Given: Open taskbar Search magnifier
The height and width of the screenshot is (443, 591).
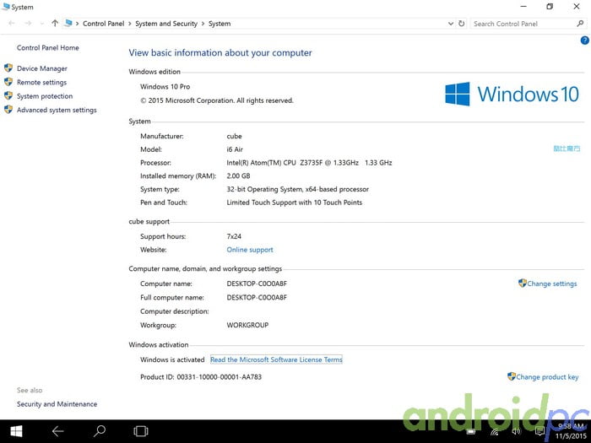Looking at the screenshot, I should [100, 431].
